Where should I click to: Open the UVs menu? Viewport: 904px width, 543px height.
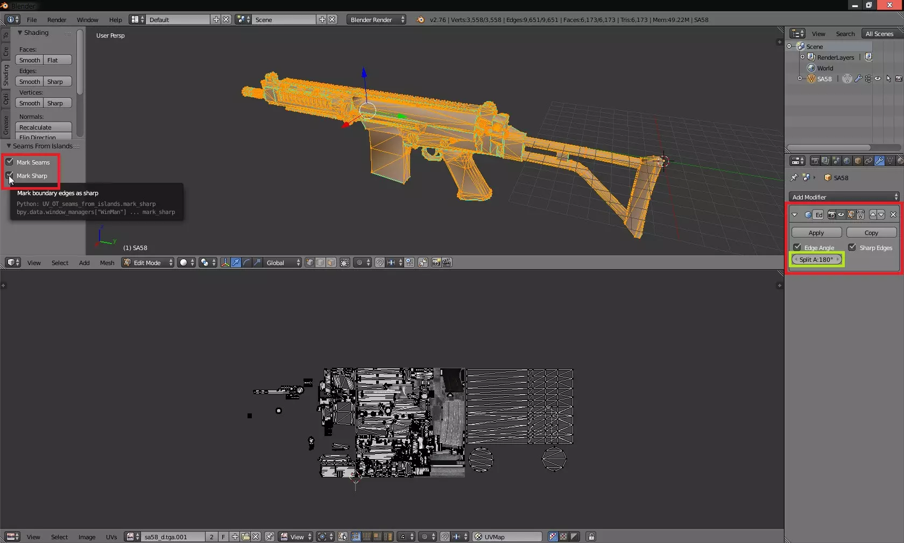(x=111, y=537)
